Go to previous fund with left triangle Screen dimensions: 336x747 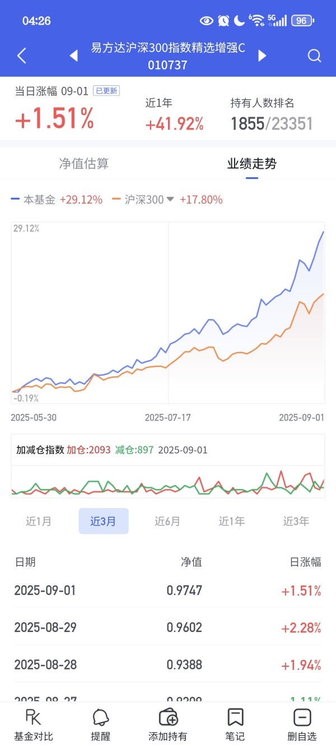tap(73, 56)
